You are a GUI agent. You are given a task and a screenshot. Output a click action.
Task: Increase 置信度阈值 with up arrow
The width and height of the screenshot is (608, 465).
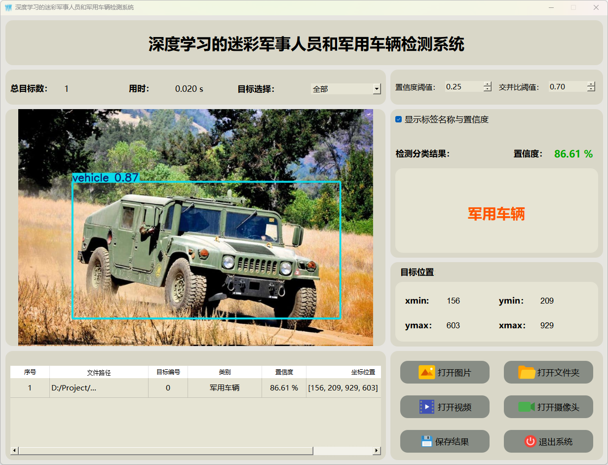pyautogui.click(x=488, y=84)
